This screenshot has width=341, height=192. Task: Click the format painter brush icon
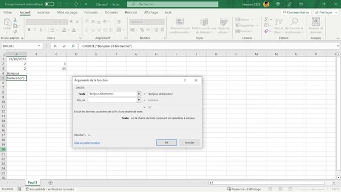[15, 32]
